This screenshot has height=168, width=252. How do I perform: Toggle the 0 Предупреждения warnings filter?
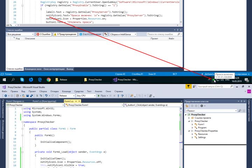[x=65, y=34]
